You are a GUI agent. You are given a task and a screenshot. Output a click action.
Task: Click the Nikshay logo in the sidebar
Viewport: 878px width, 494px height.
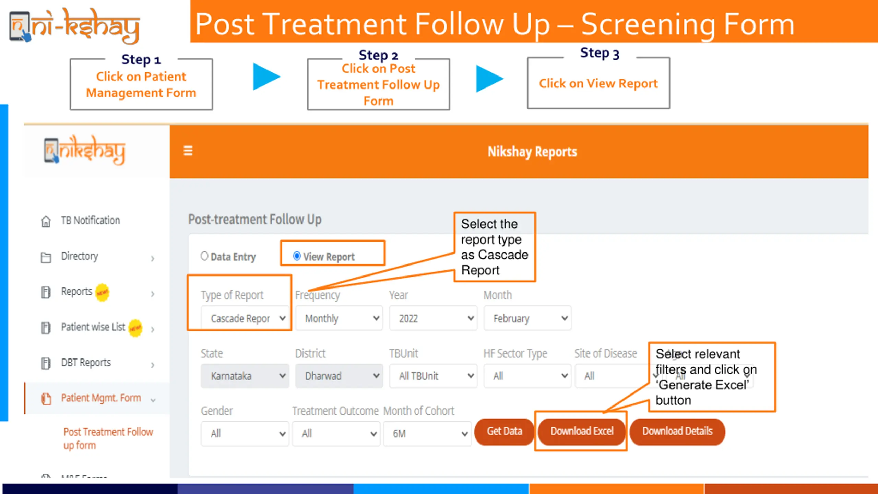coord(85,150)
